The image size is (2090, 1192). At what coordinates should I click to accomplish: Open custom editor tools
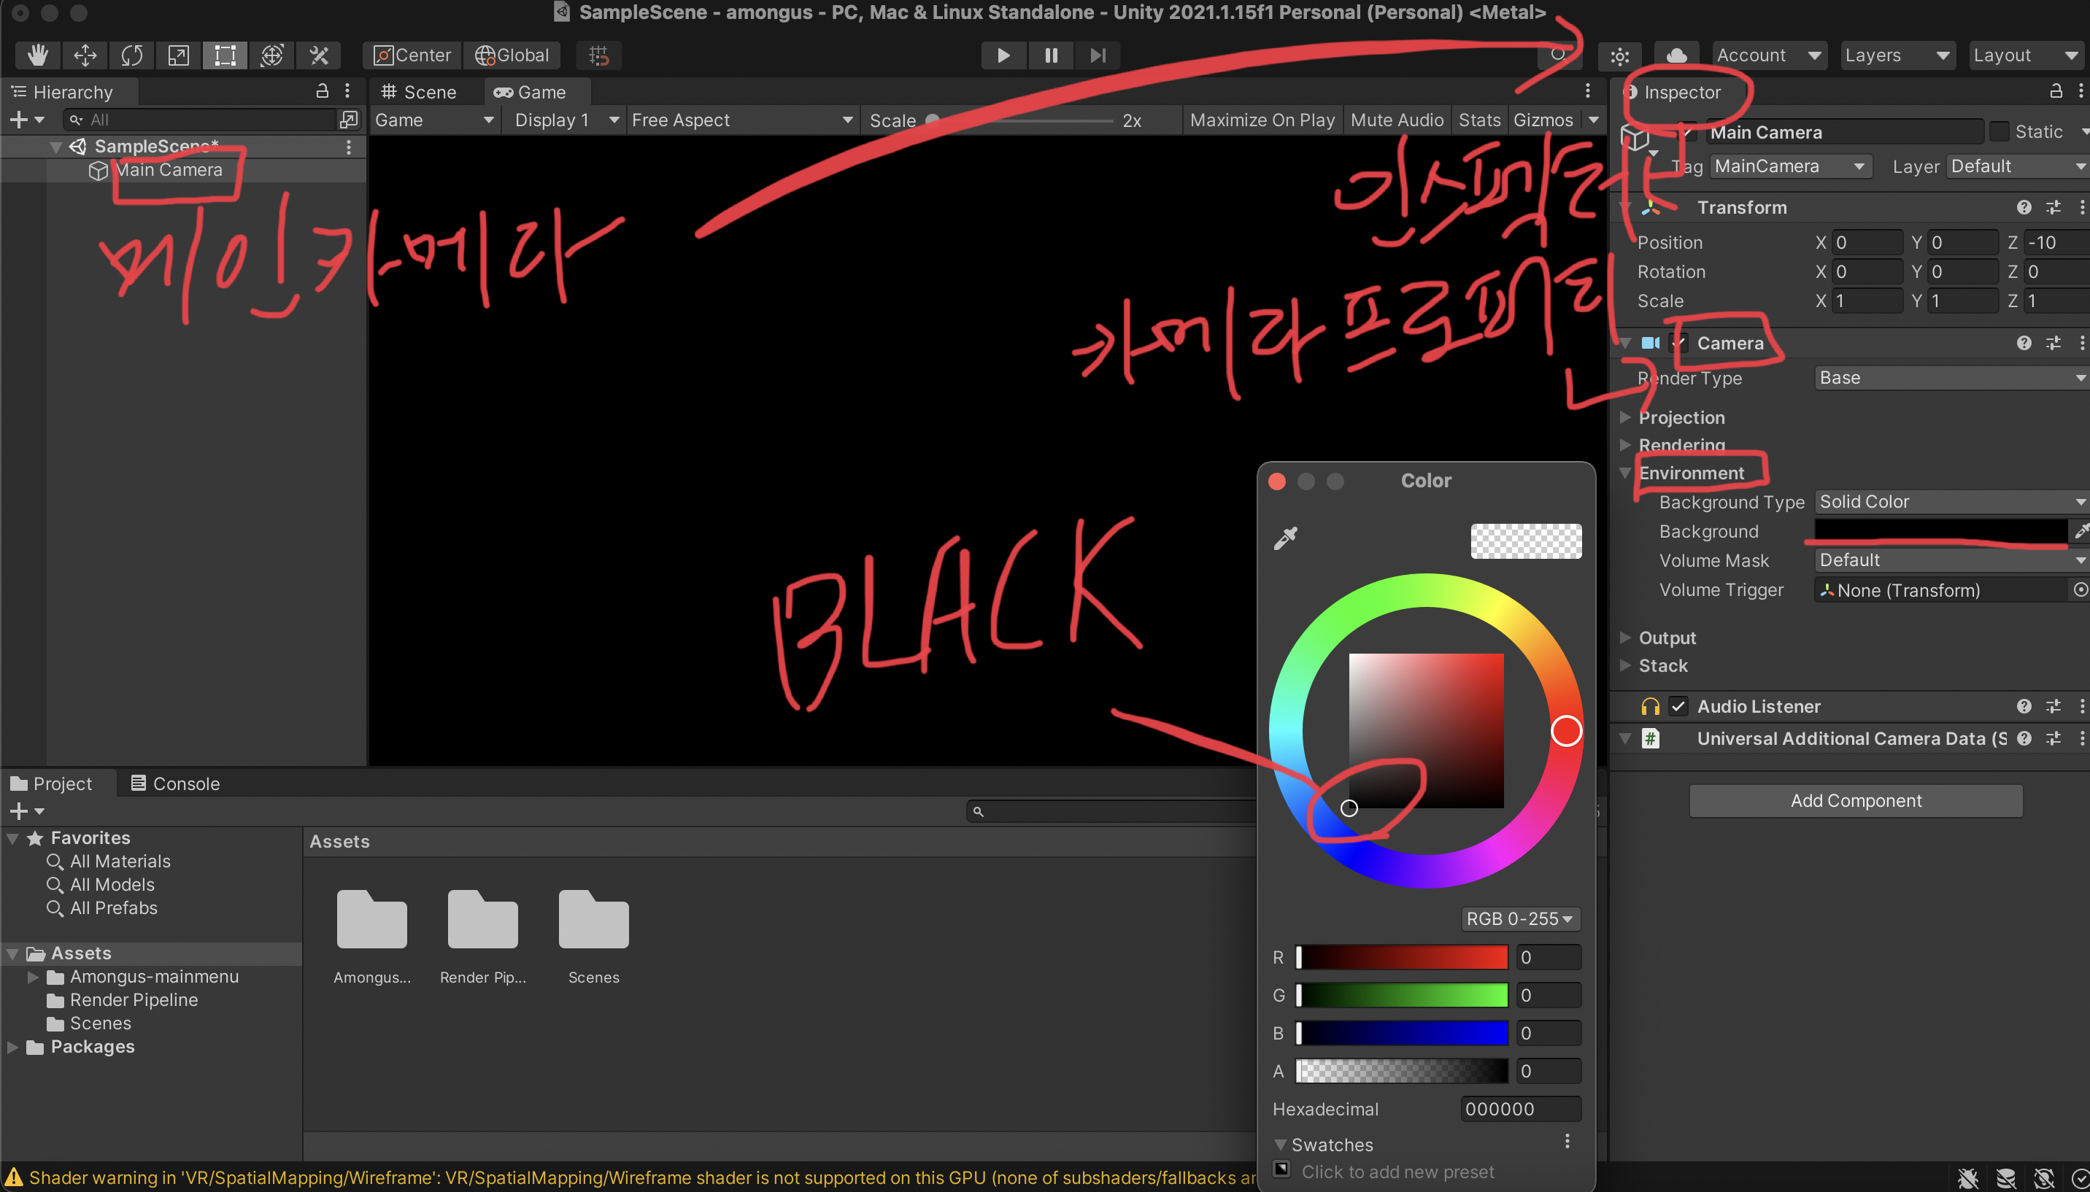click(319, 55)
